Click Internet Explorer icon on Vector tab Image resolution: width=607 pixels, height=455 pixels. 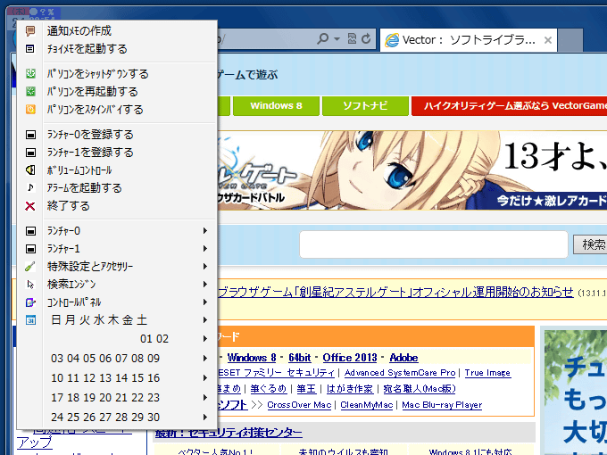391,40
